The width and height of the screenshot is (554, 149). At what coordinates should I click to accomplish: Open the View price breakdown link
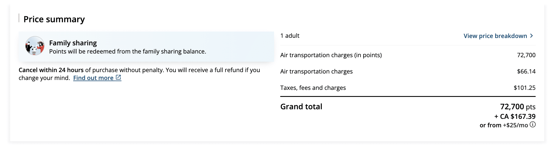(x=495, y=36)
